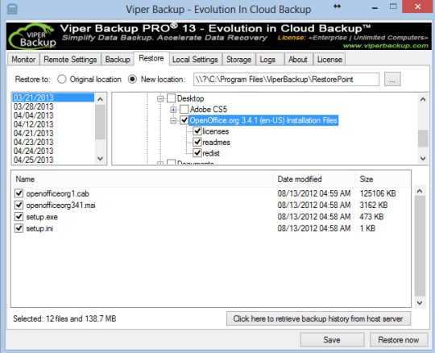Screen dimensions: 435x353
Task: Sort files by Date modified column header
Action: (315, 179)
